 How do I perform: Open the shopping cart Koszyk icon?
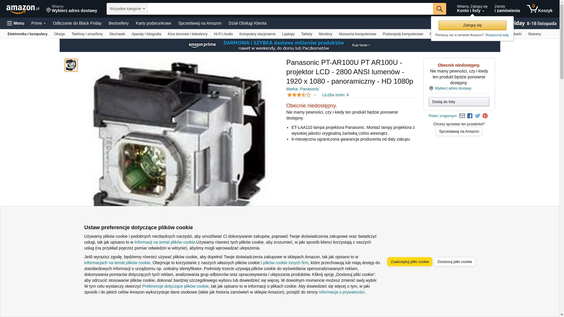coord(540,9)
